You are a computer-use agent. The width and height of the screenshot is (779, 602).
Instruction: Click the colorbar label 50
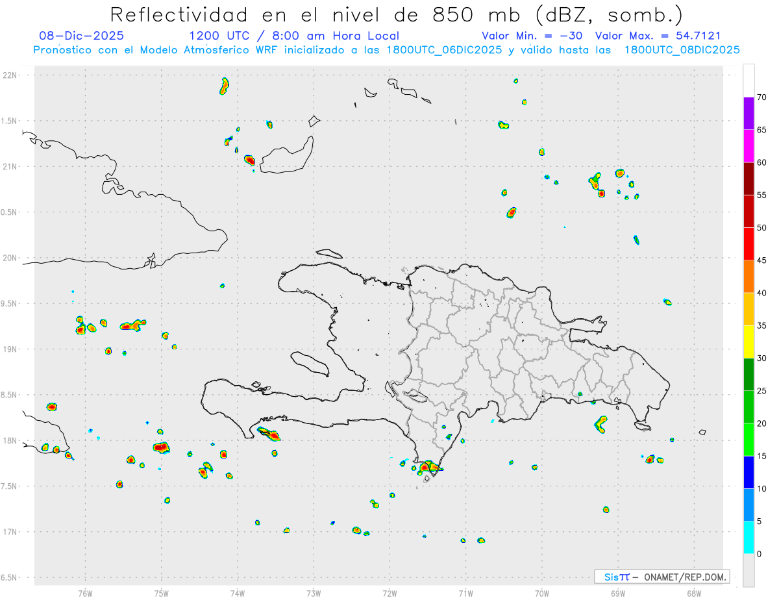pyautogui.click(x=761, y=228)
